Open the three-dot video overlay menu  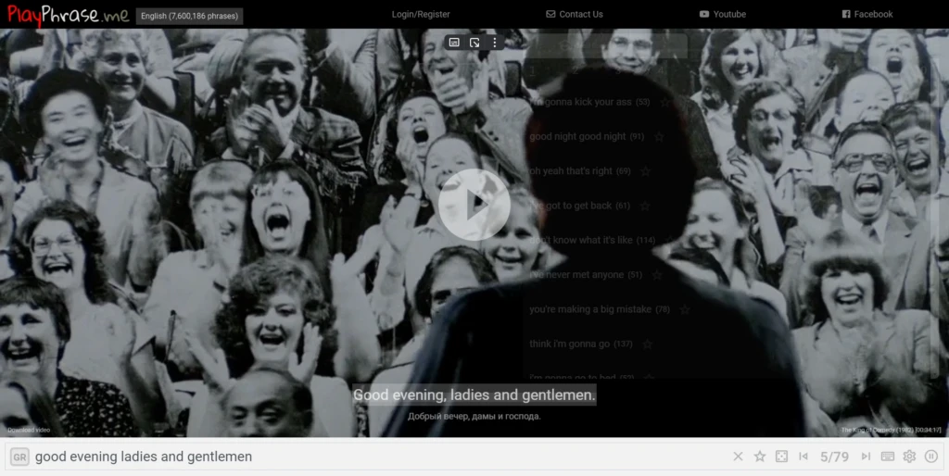pos(495,43)
